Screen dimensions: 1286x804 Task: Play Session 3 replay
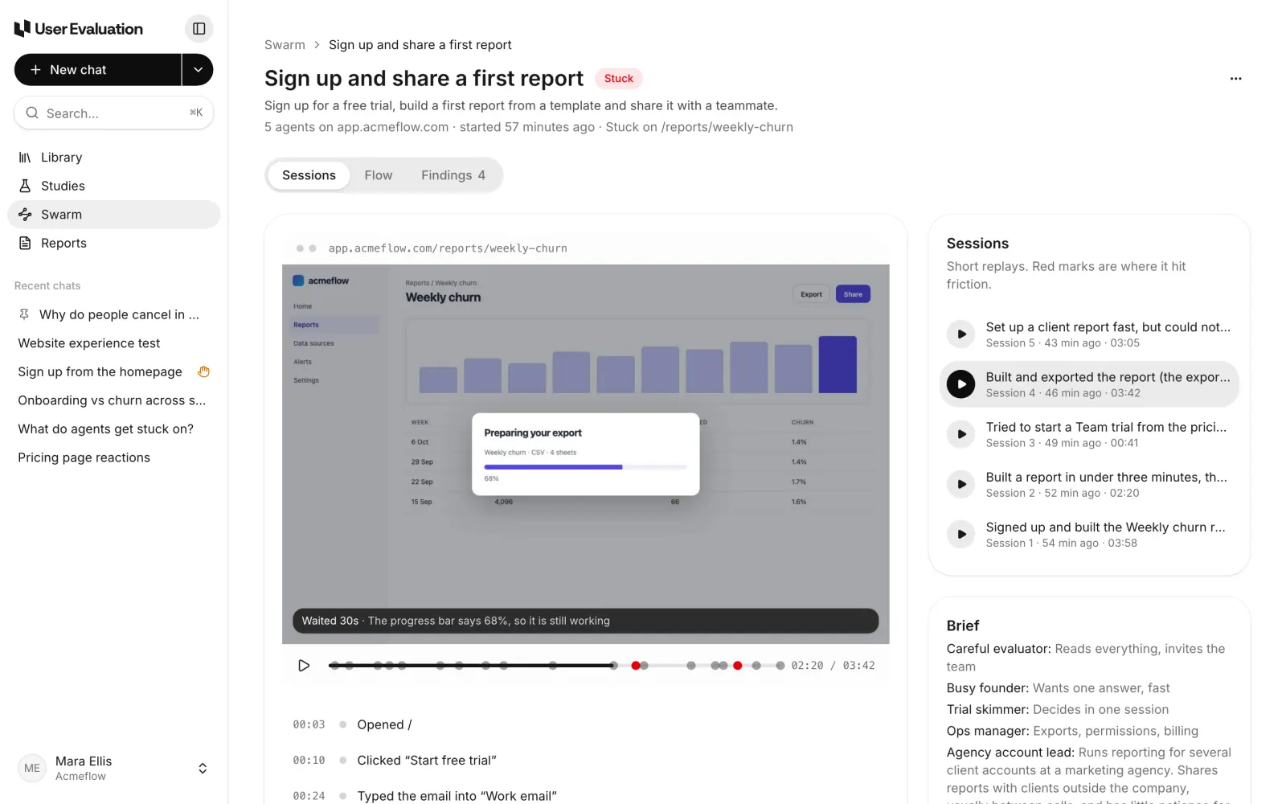click(960, 434)
